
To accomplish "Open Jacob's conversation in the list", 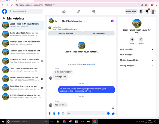I will click(22, 25).
